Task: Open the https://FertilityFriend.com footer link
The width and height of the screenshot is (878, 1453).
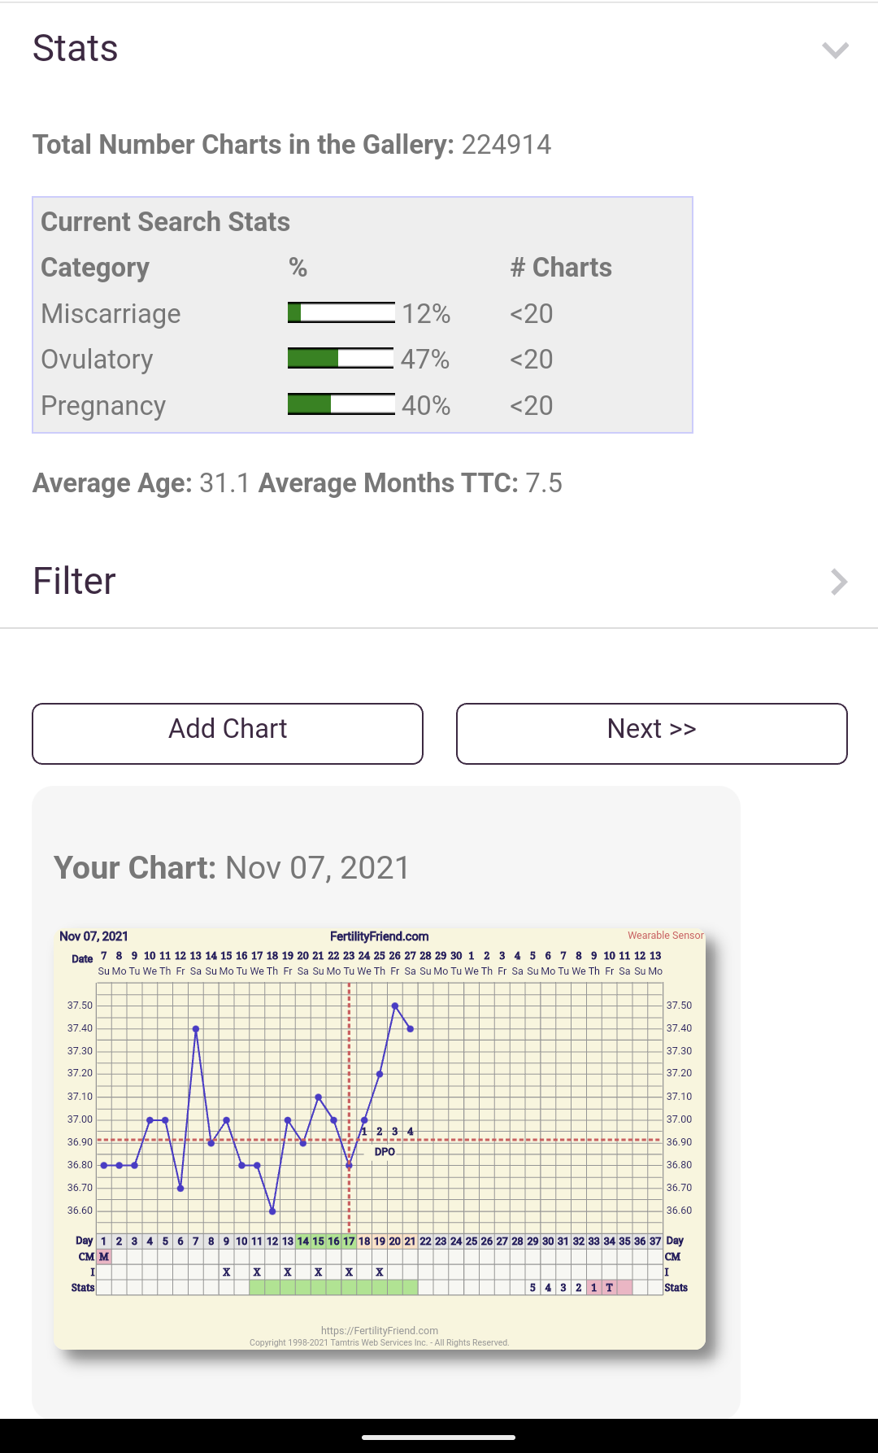Action: 379,1331
